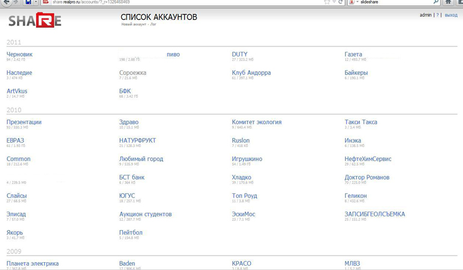Open the Газета account

coord(353,54)
